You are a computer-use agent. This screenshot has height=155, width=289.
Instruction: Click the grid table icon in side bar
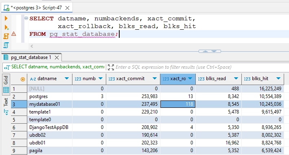(x=6, y=90)
